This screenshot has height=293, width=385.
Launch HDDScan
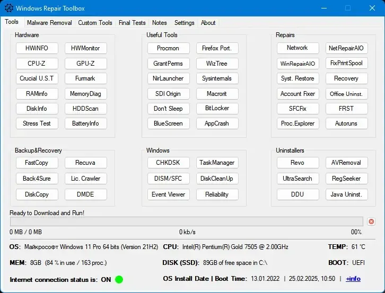tap(86, 109)
